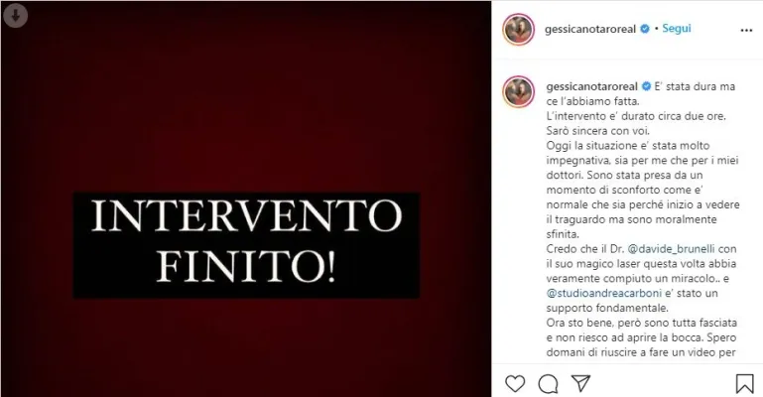This screenshot has height=397, width=763.
Task: Click the verified badge beside the header username
Action: tap(645, 29)
